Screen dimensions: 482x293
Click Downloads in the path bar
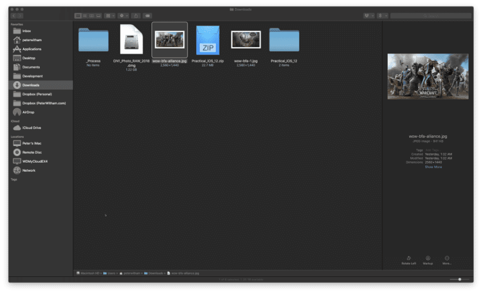[x=154, y=273]
